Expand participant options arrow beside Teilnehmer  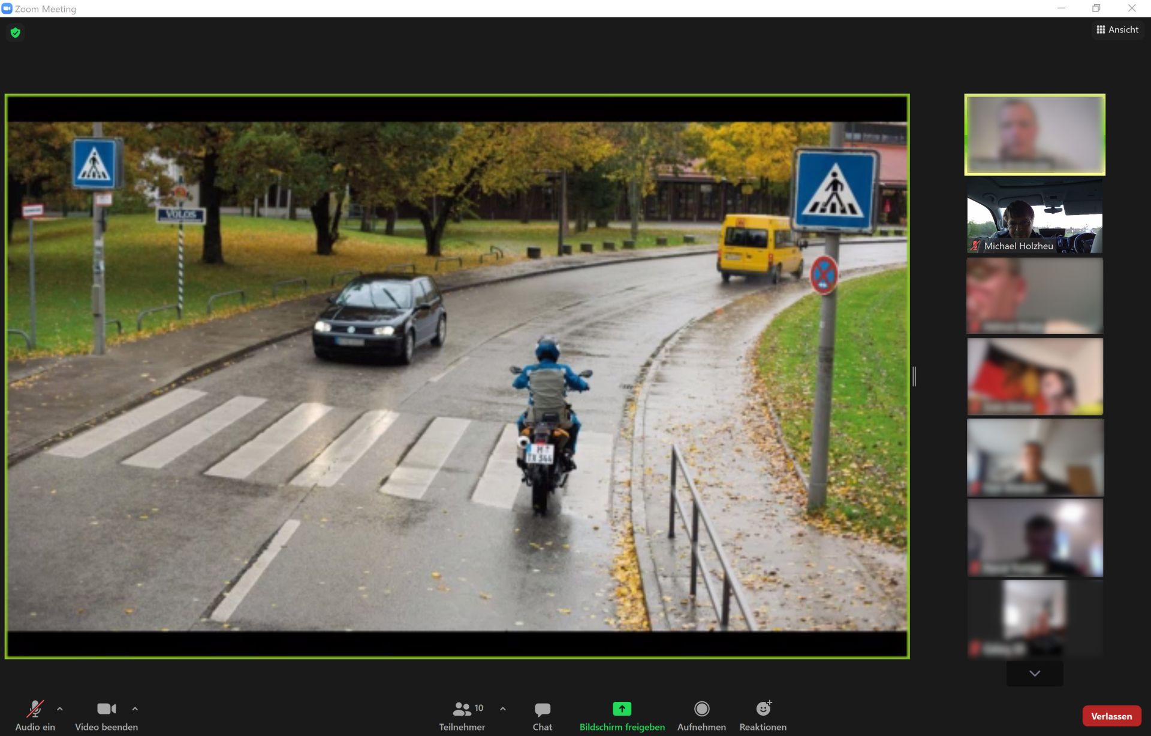coord(503,708)
